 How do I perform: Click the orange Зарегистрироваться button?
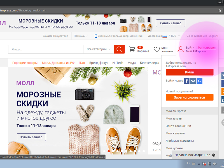pos(190,97)
